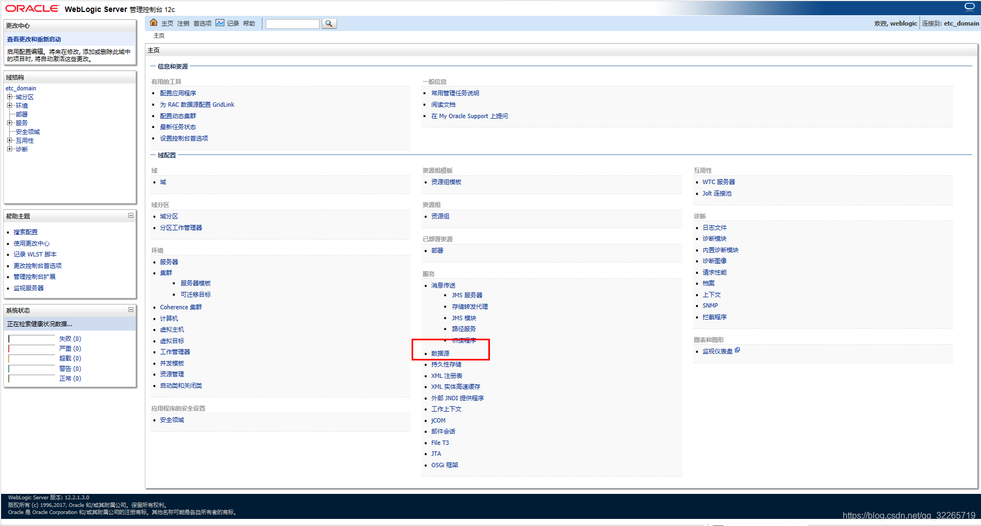Open 配置动态集群 link
The image size is (981, 526).
pyautogui.click(x=177, y=116)
